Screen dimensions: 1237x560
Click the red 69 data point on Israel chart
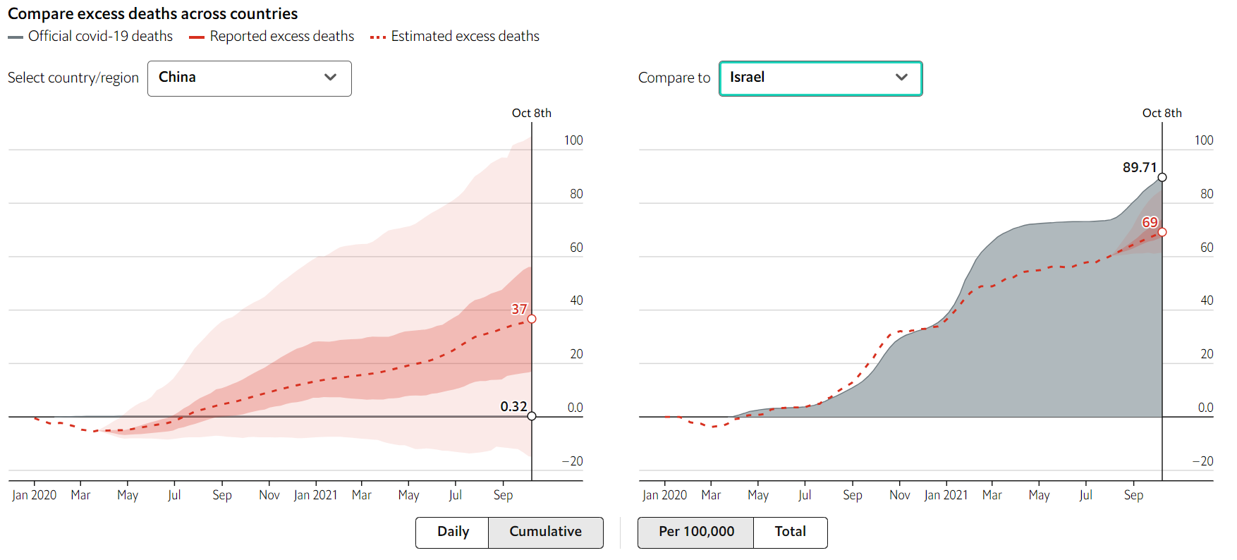point(1162,232)
